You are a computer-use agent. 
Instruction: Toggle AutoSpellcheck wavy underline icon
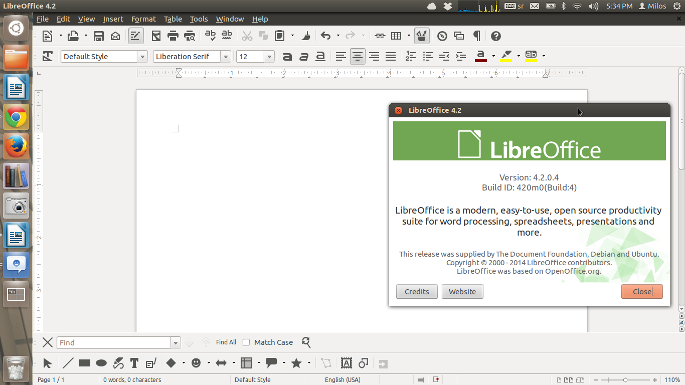click(x=227, y=36)
